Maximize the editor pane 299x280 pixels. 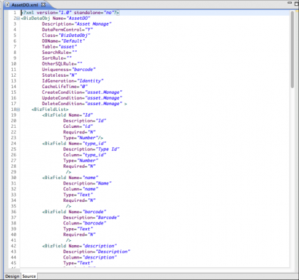click(297, 3)
